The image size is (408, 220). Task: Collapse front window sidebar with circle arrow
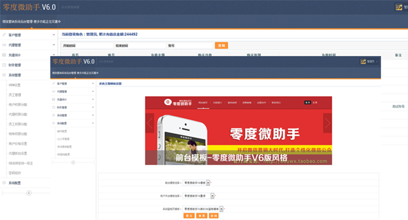pyautogui.click(x=73, y=162)
